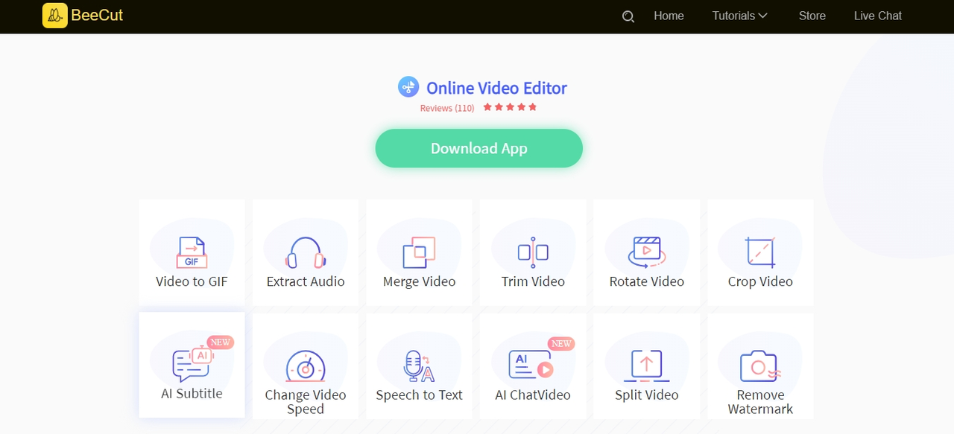
Task: Click the NEW badge on AI ChatVideo
Action: click(560, 343)
